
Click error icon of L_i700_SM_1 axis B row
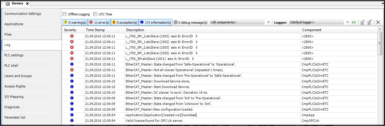(72, 42)
